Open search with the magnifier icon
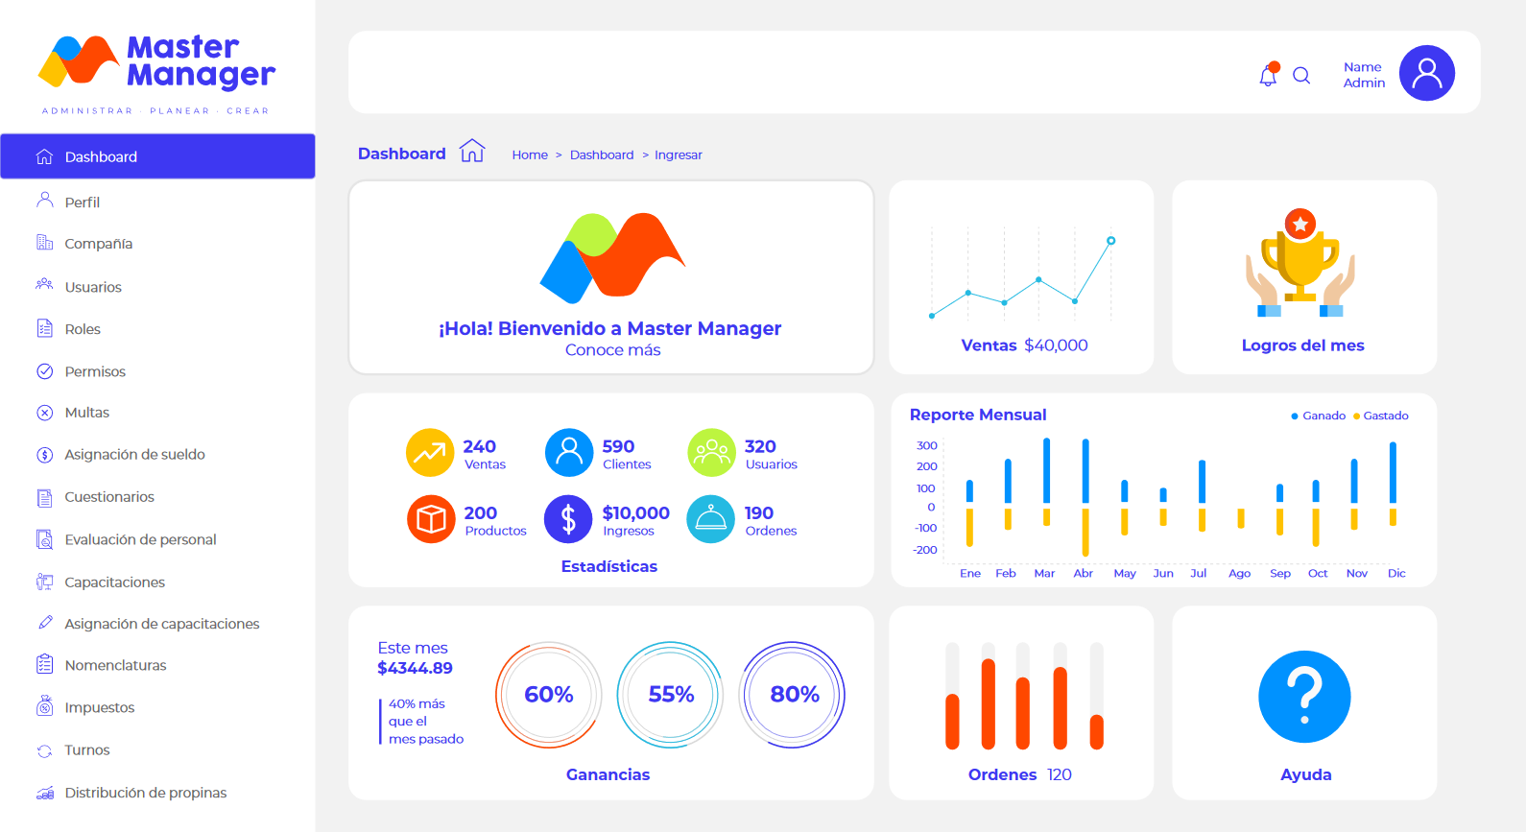This screenshot has height=832, width=1526. coord(1301,76)
